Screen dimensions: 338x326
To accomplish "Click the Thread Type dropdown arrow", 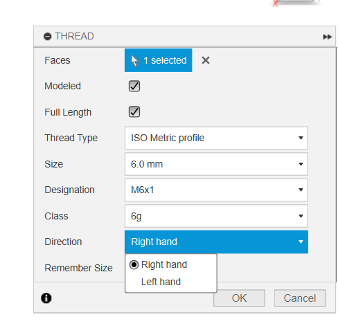I will click(301, 138).
